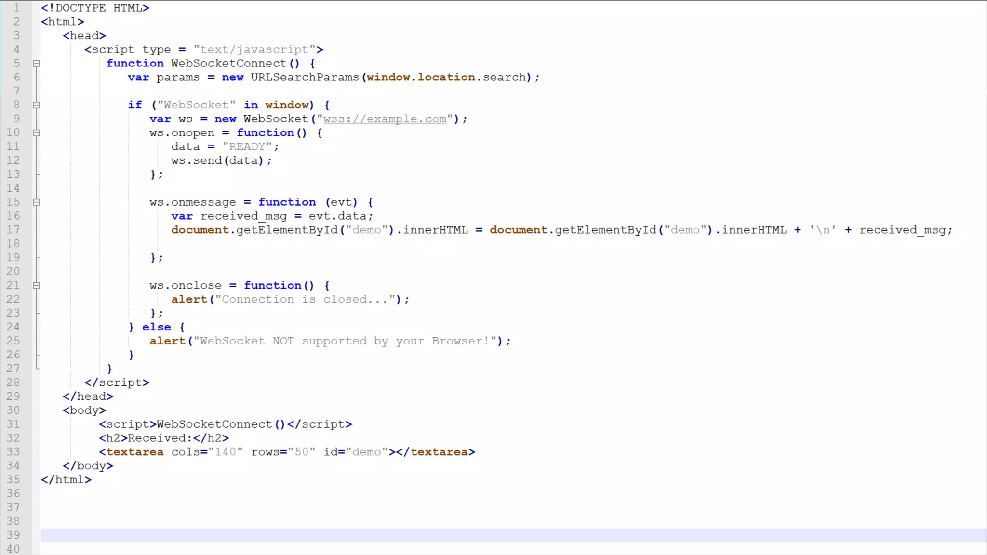Image resolution: width=987 pixels, height=555 pixels.
Task: Click the <body> tag on line 30
Action: (84, 410)
